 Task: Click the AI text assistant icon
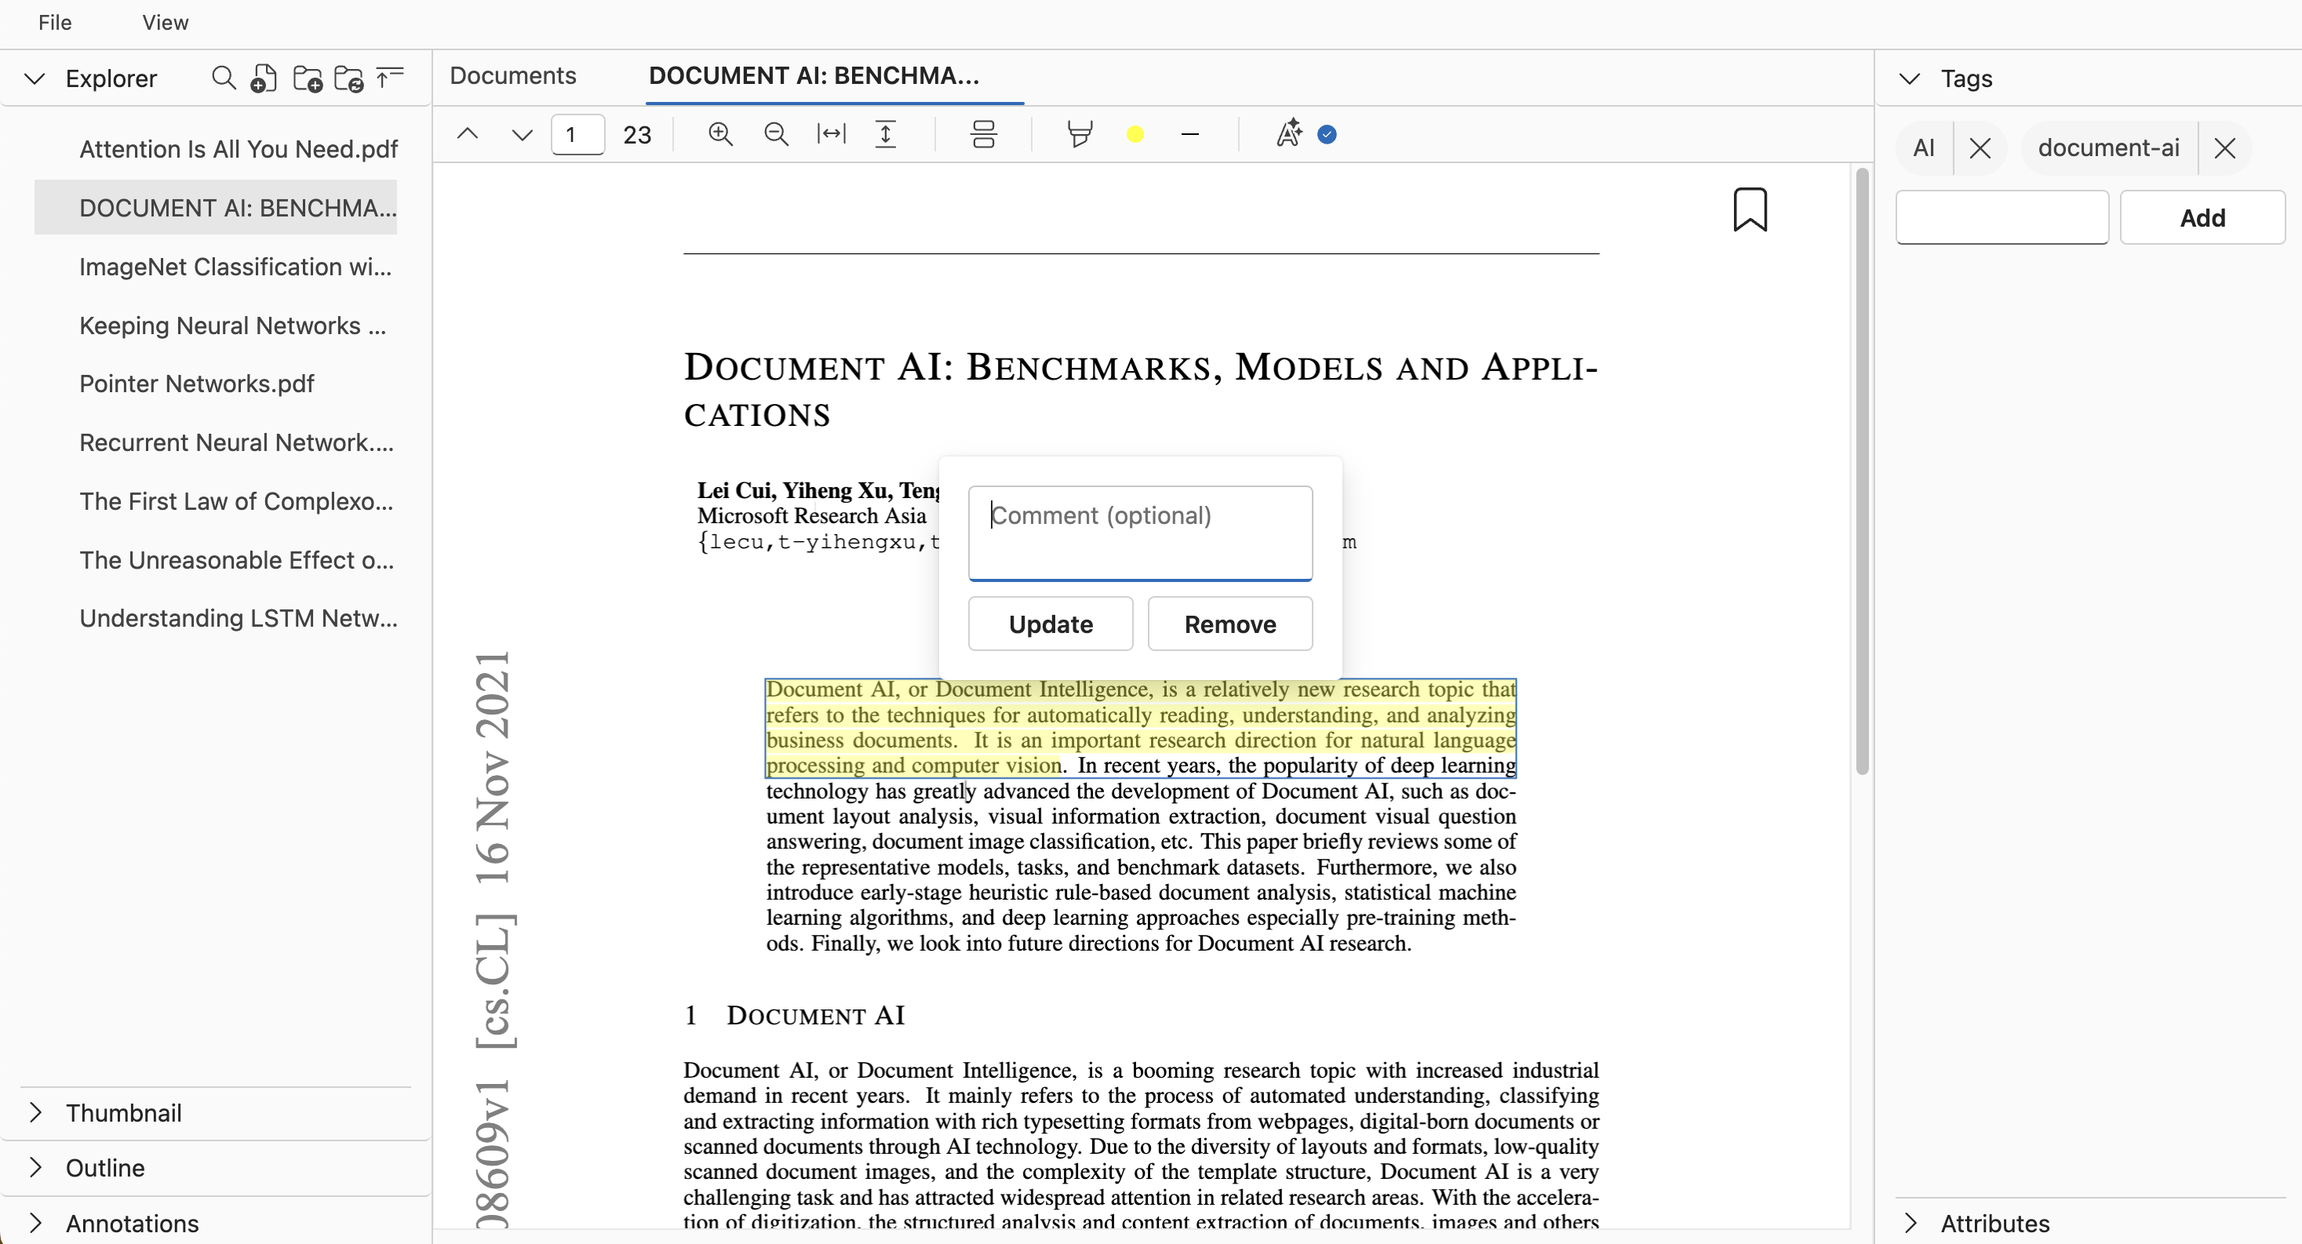coord(1288,134)
